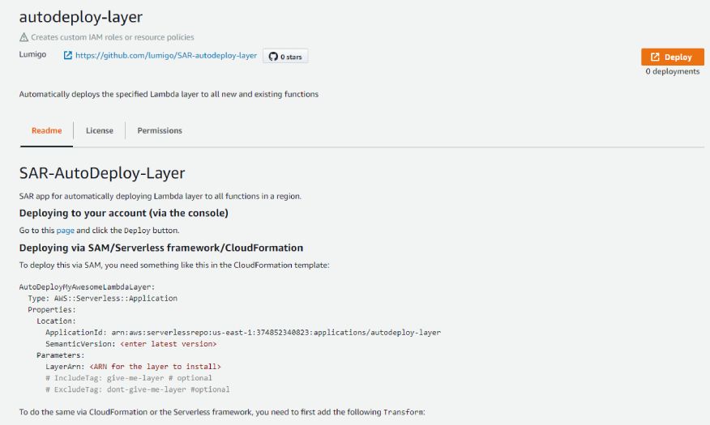Click the 'Properties:' code line
Screen dimensions: 710x425
click(x=52, y=310)
